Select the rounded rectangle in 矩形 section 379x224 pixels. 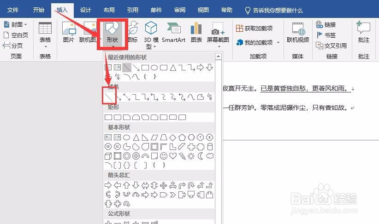click(118, 117)
